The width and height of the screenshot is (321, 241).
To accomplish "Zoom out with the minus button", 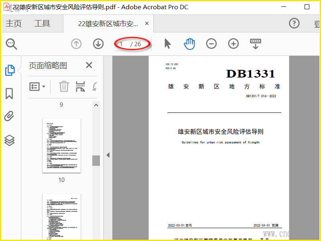I will 211,44.
